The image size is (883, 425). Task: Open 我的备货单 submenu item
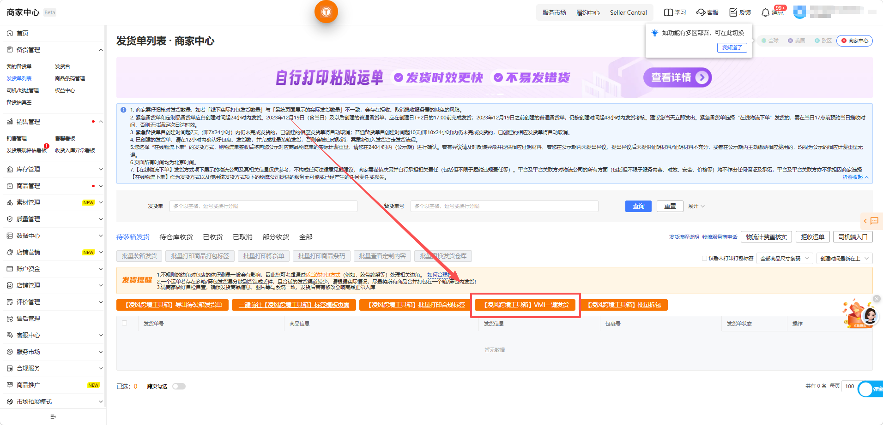[x=19, y=67]
